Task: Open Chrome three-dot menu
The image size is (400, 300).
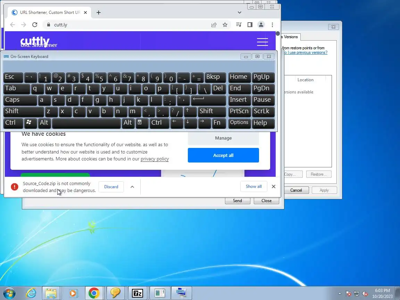Action: [272, 25]
